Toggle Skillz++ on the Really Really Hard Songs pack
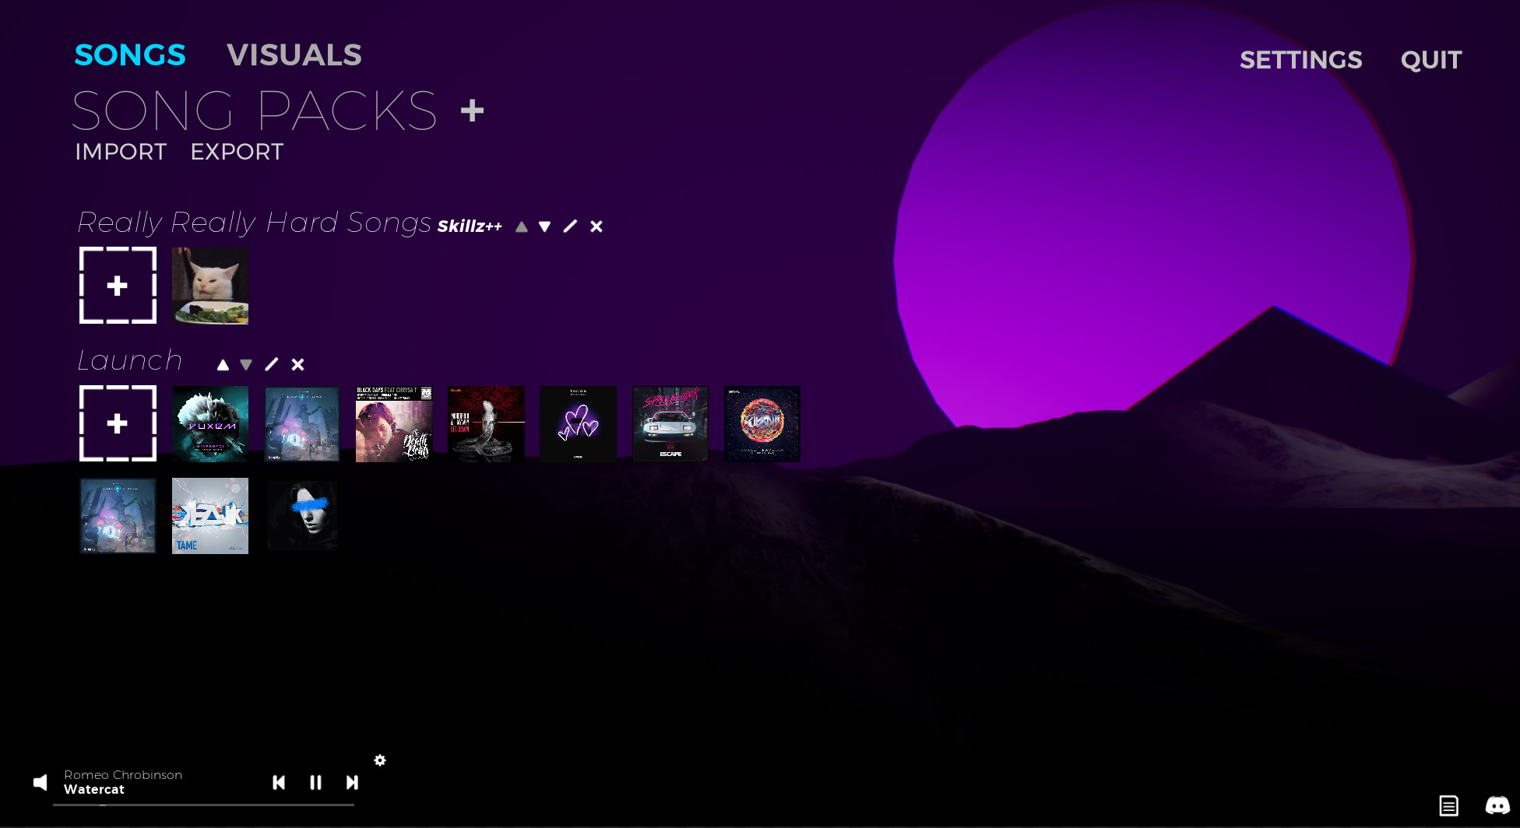 (469, 227)
